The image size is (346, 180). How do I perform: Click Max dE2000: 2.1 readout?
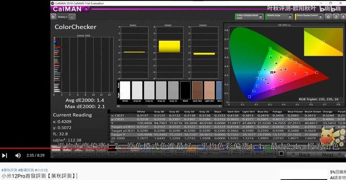click(85, 107)
